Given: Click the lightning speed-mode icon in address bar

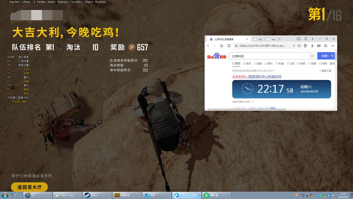Looking at the screenshot, I should tap(294, 46).
